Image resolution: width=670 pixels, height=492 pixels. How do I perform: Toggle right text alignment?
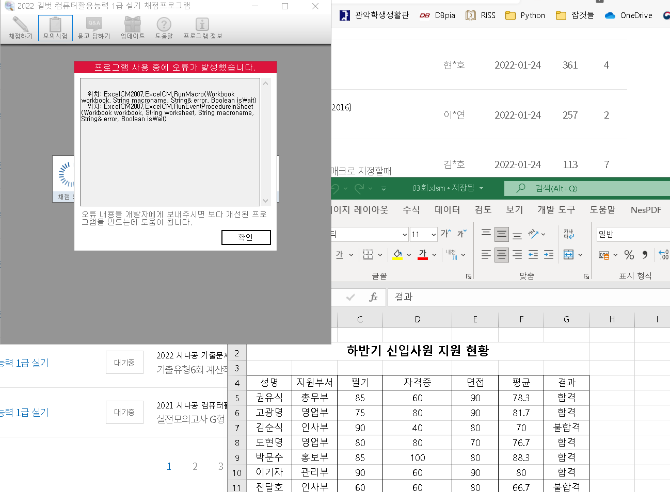pyautogui.click(x=517, y=255)
